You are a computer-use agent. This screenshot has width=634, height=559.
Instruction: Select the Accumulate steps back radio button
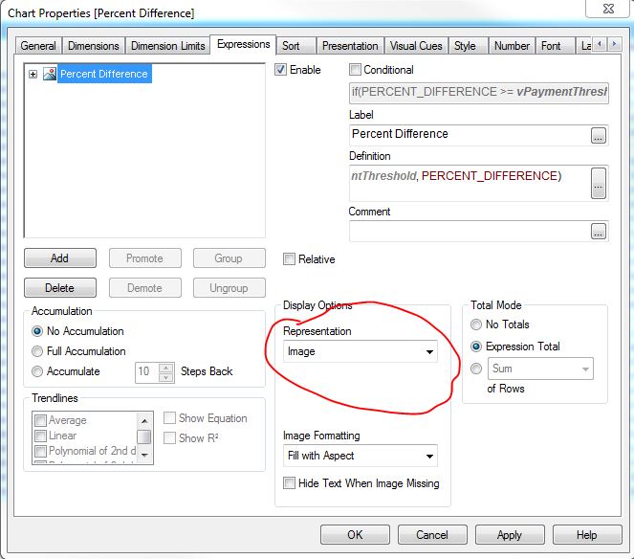point(37,371)
